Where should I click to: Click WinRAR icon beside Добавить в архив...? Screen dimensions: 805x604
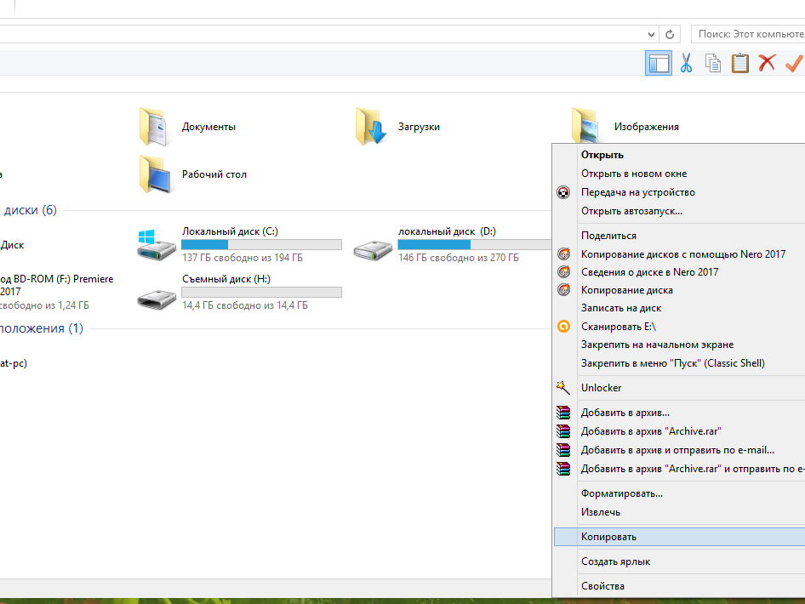click(563, 413)
